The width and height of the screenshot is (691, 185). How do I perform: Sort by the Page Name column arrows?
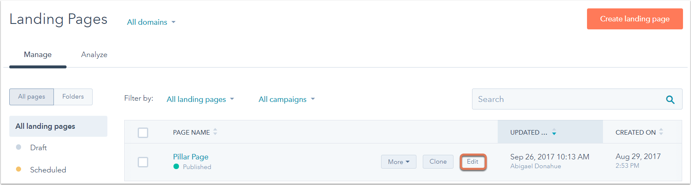tap(215, 132)
